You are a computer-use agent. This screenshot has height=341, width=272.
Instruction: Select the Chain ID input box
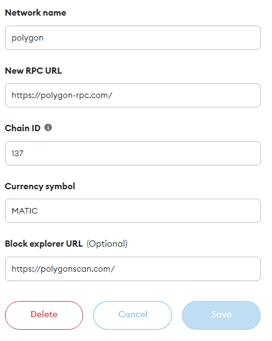133,153
